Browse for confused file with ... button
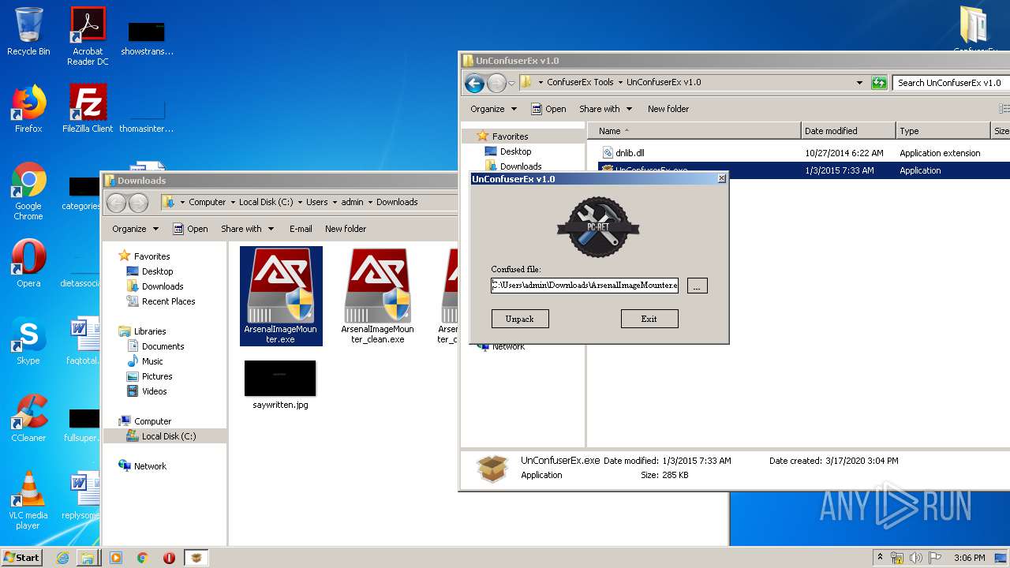The height and width of the screenshot is (568, 1010). point(697,286)
